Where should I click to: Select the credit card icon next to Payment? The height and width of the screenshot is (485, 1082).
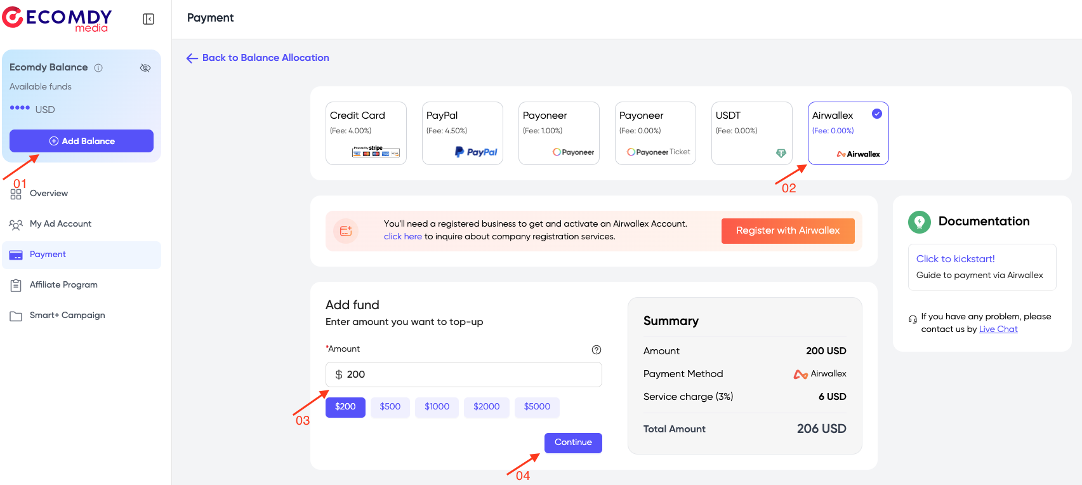coord(16,255)
